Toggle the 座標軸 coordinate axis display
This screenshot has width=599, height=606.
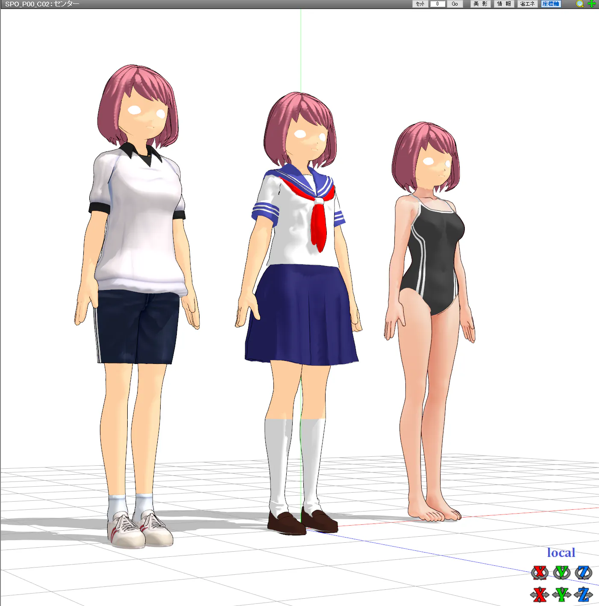click(x=551, y=4)
